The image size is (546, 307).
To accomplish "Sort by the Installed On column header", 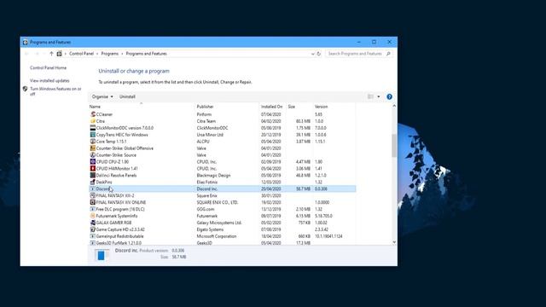I will click(x=271, y=107).
